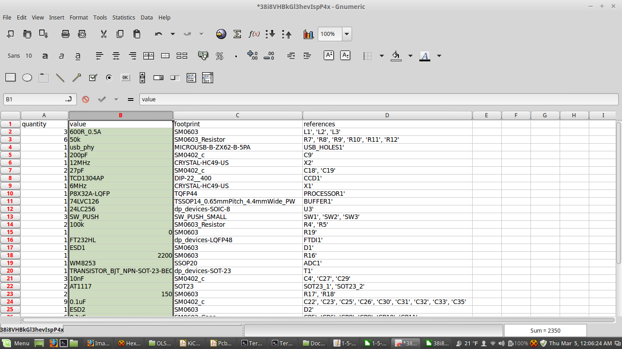Apply subscript formatting
622x349 pixels.
(x=345, y=55)
